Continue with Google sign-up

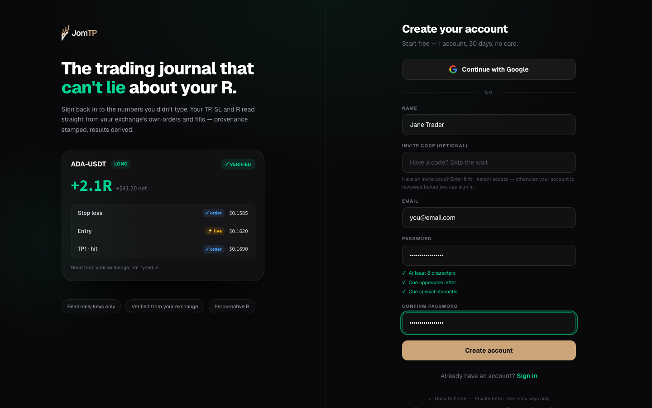tap(489, 69)
